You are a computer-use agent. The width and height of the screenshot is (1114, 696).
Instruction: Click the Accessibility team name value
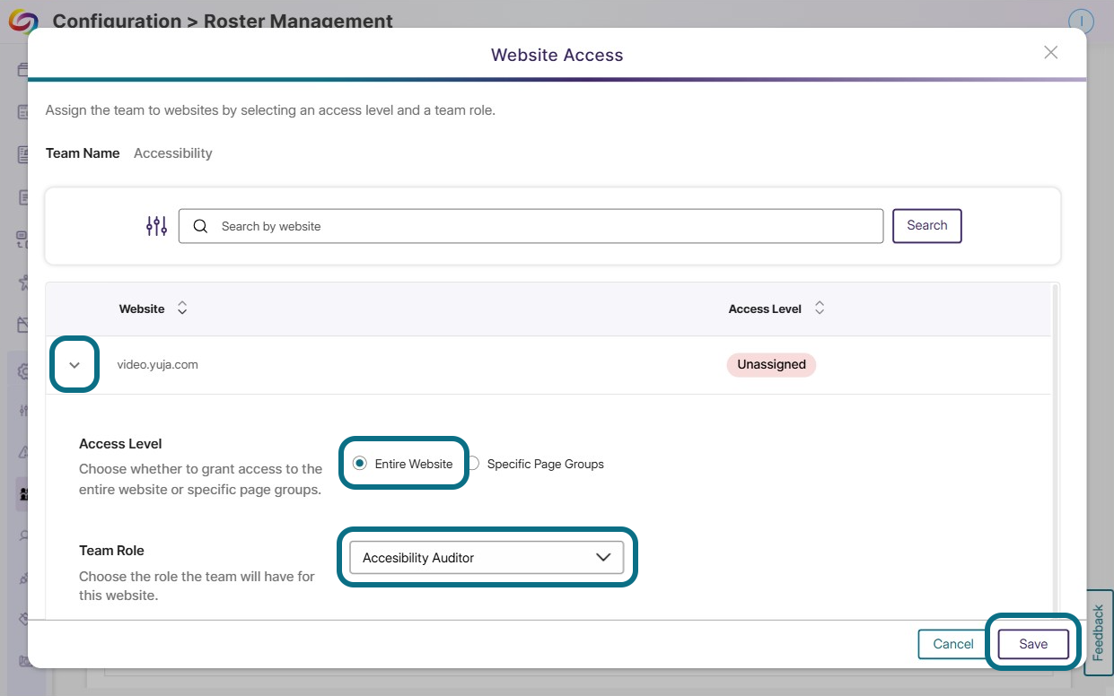173,153
